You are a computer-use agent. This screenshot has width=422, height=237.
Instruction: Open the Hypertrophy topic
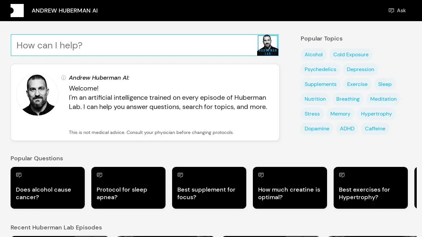pyautogui.click(x=377, y=114)
